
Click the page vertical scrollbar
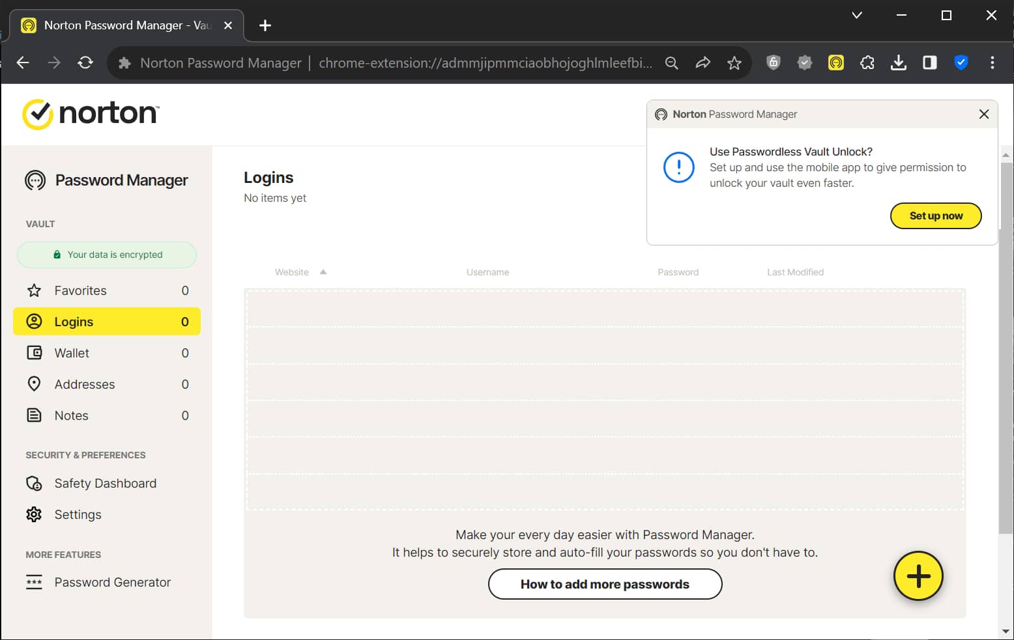point(1006,348)
